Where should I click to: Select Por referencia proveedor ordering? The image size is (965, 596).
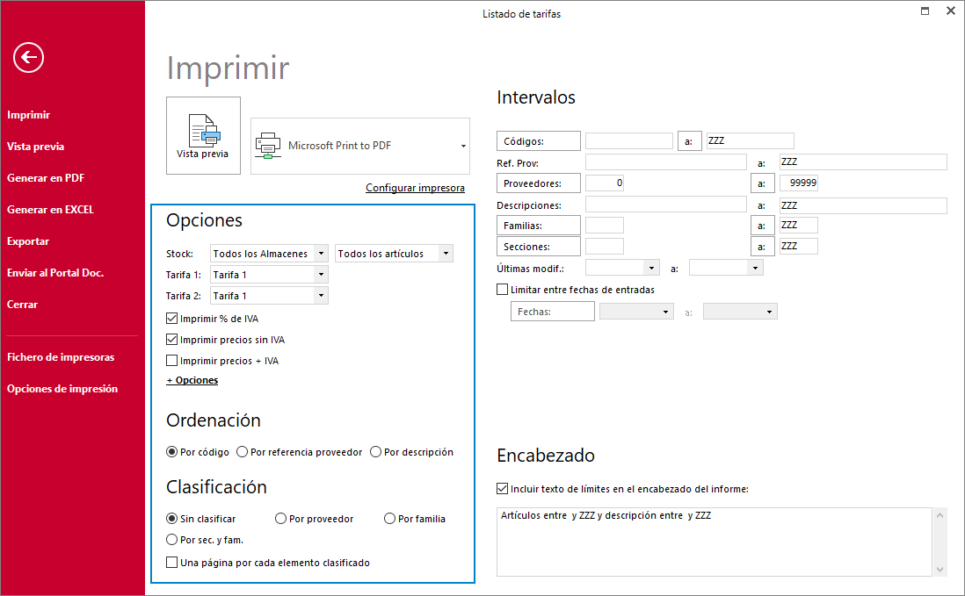pos(242,452)
